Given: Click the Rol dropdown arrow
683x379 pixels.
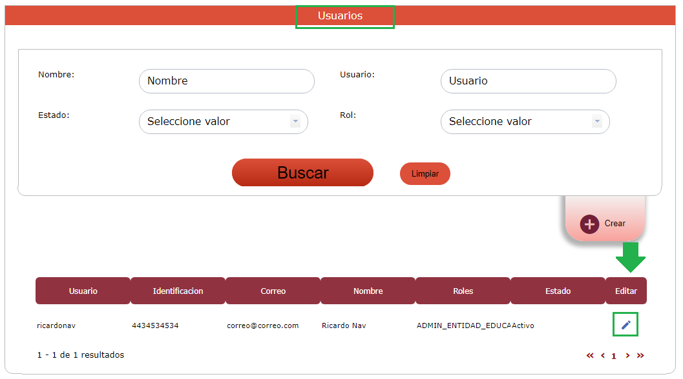Looking at the screenshot, I should [597, 122].
